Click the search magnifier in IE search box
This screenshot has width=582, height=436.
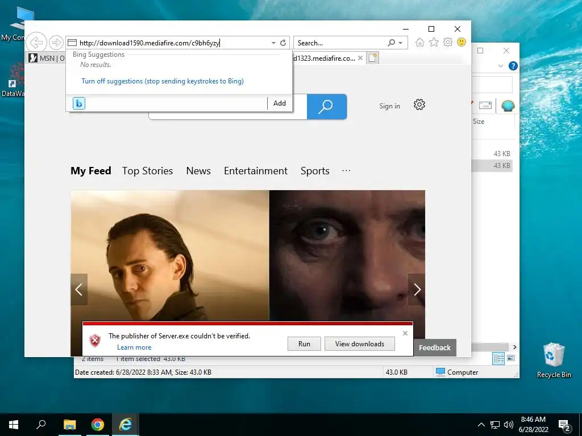391,43
